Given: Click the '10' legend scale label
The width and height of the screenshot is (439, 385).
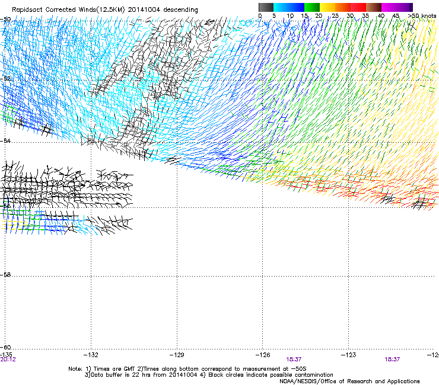Looking at the screenshot, I should point(290,16).
